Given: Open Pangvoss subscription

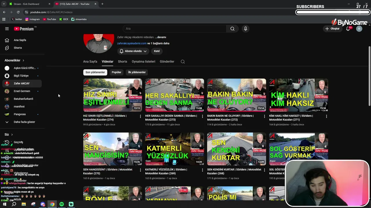Looking at the screenshot, I should (22, 114).
